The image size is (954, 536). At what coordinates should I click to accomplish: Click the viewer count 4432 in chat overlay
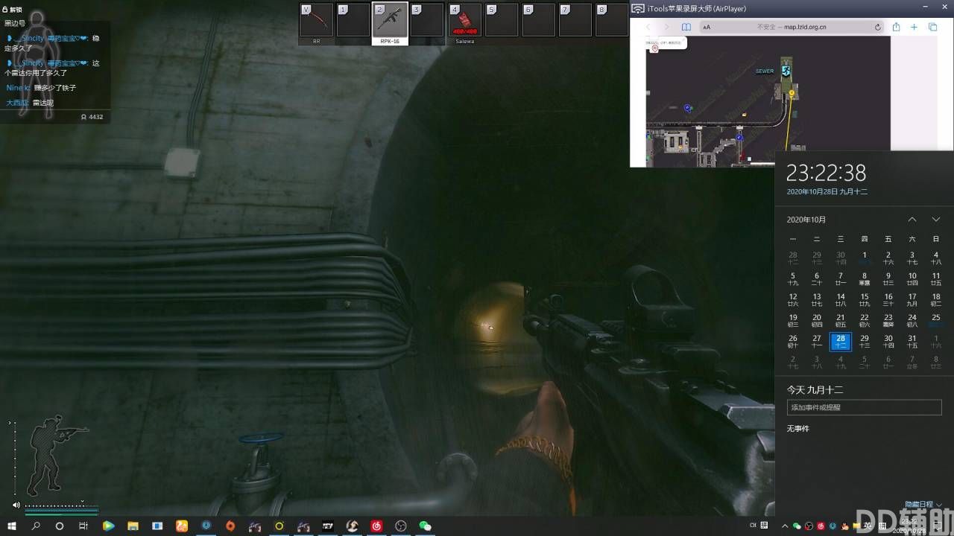92,117
